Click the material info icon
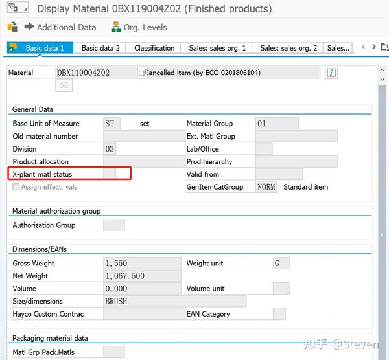 click(331, 73)
